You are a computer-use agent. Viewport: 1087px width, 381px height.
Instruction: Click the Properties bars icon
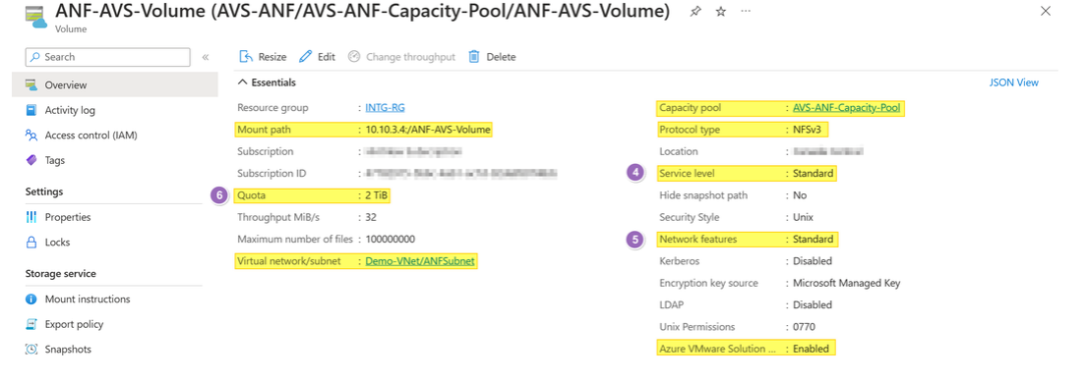tap(30, 217)
